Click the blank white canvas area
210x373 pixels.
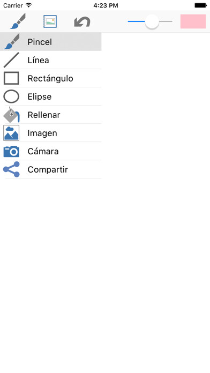[x=105, y=273]
